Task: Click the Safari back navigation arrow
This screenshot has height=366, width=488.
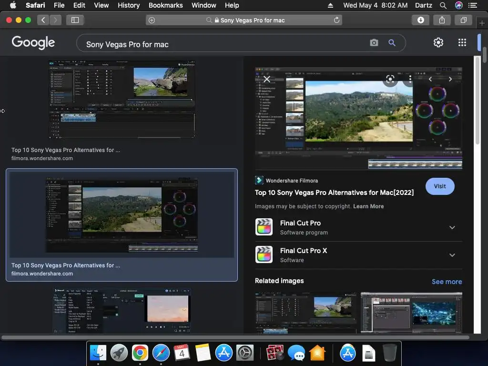Action: [x=43, y=20]
